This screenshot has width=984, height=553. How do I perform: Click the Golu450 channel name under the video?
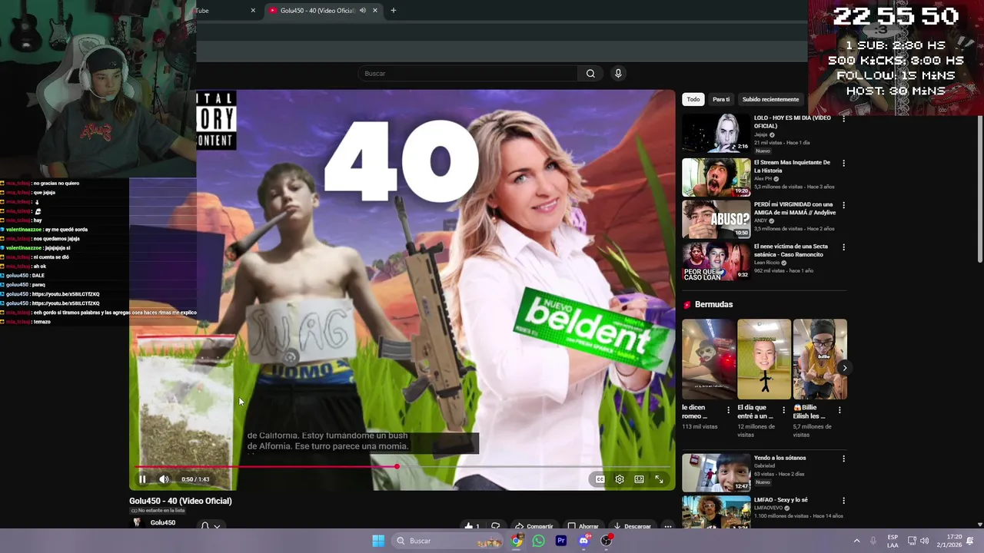(x=163, y=522)
